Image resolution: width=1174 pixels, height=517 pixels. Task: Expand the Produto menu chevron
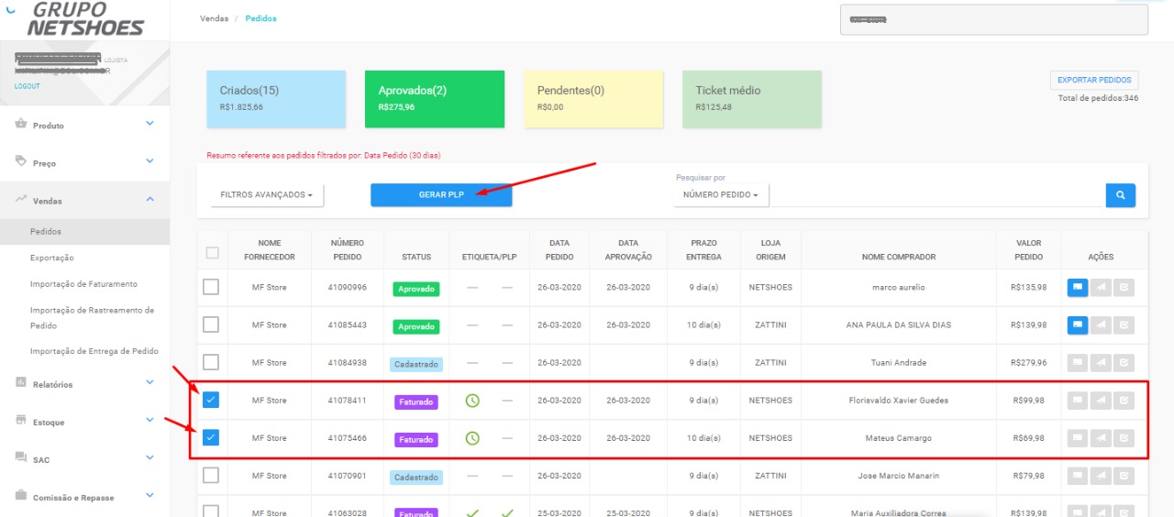pos(150,124)
